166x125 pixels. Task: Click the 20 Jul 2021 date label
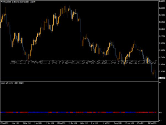coord(107,123)
